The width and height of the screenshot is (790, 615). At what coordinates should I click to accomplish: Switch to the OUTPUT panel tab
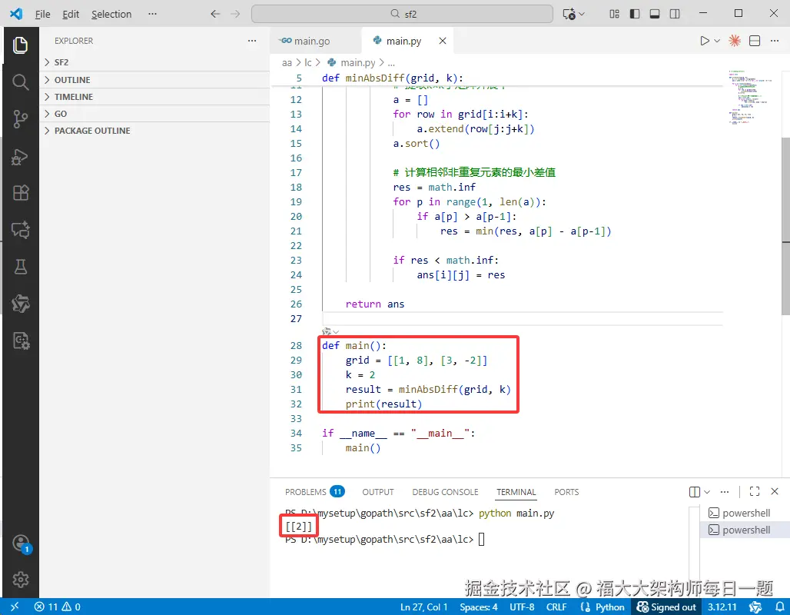tap(378, 491)
